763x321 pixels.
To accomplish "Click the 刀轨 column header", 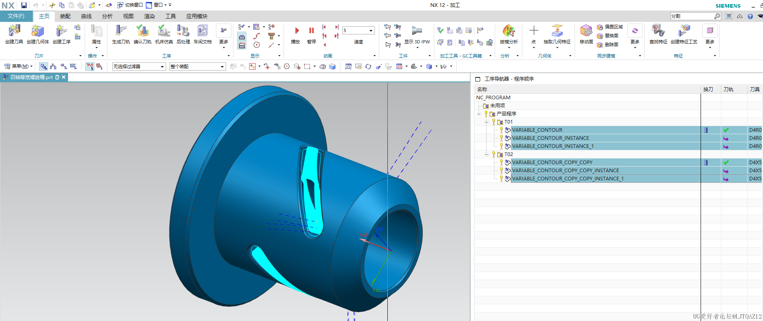I will pos(734,90).
